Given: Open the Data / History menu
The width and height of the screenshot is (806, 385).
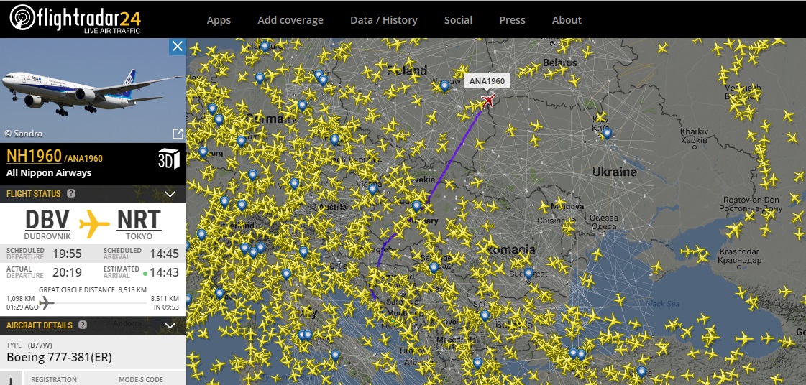Looking at the screenshot, I should point(383,20).
